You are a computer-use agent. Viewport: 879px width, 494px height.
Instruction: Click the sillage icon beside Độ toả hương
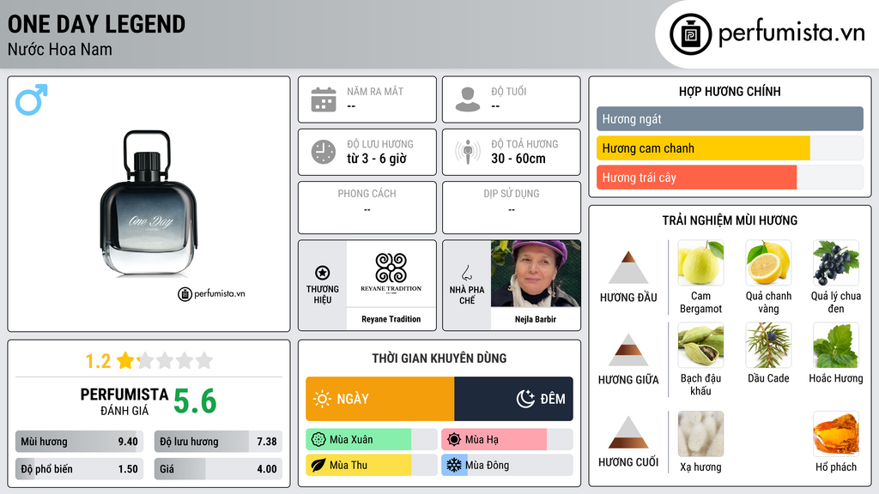click(x=468, y=152)
